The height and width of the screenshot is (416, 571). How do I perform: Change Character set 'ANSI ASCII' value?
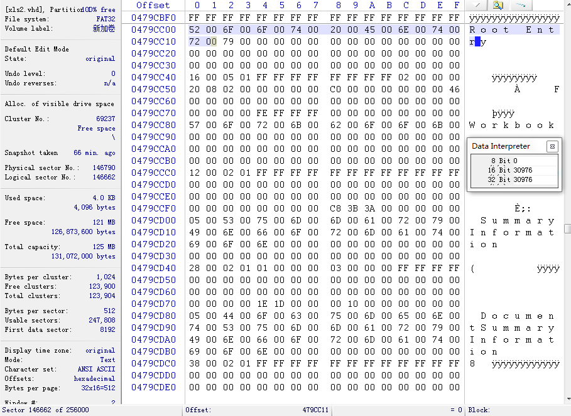(x=96, y=370)
